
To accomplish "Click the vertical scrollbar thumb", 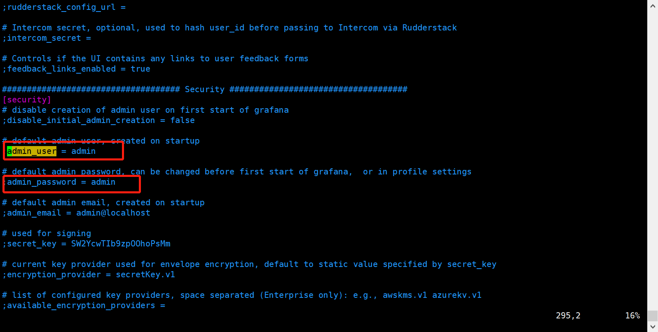I will coord(653,316).
